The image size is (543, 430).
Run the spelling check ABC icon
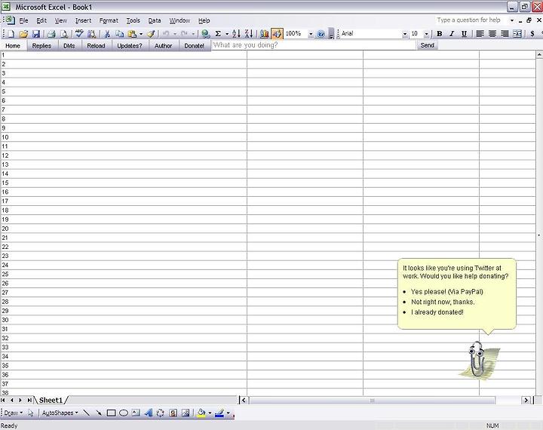coord(79,34)
